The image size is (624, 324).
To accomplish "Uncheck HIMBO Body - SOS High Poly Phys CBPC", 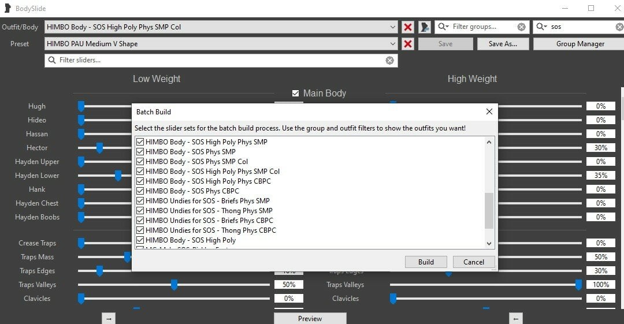I will pos(140,181).
